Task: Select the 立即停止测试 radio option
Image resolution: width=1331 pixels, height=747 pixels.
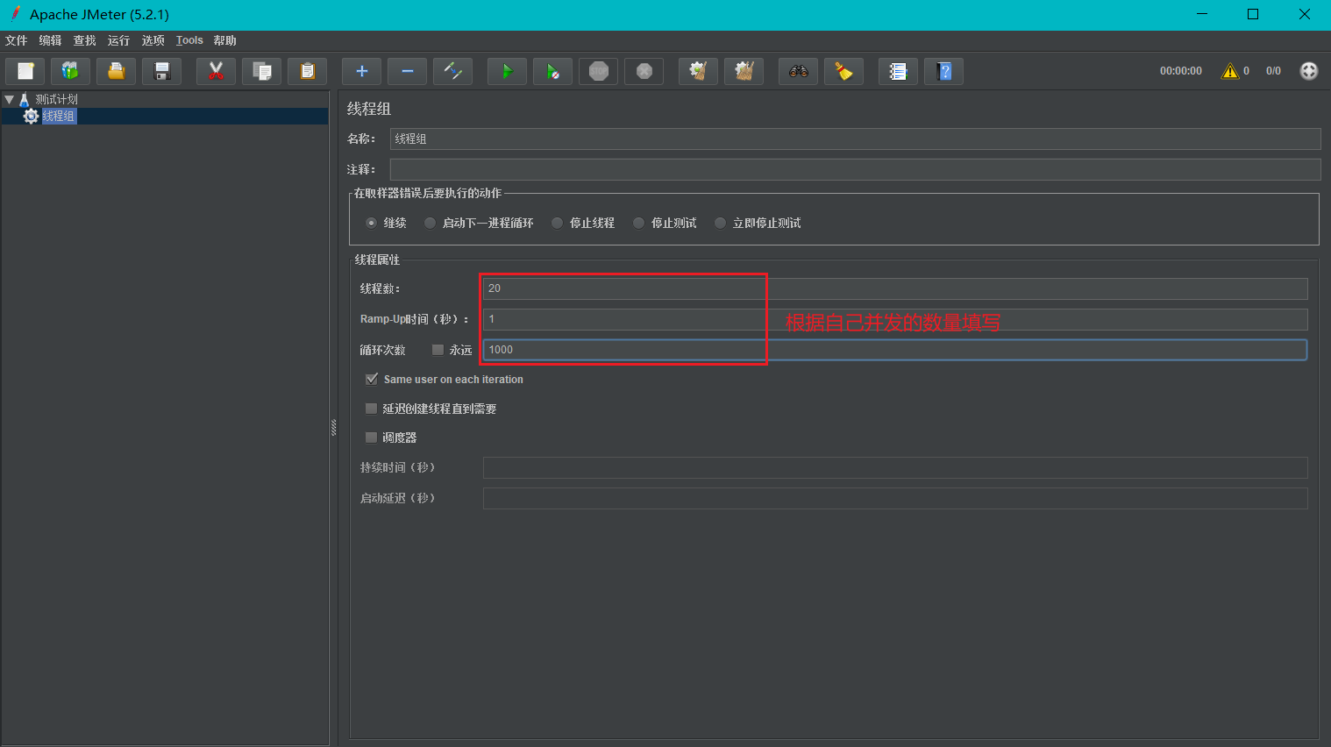Action: [720, 223]
